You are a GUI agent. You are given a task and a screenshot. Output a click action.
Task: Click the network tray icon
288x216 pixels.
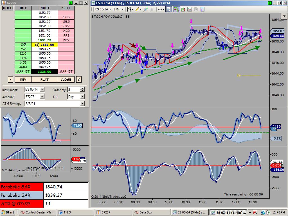coord(263,213)
